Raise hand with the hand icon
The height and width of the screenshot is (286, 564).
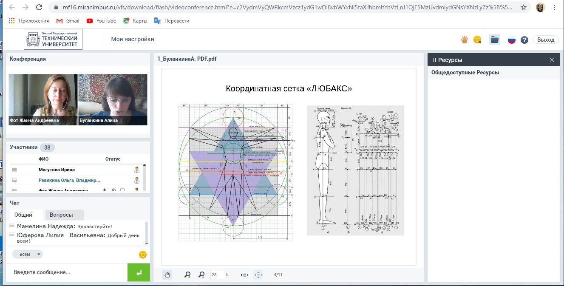465,40
